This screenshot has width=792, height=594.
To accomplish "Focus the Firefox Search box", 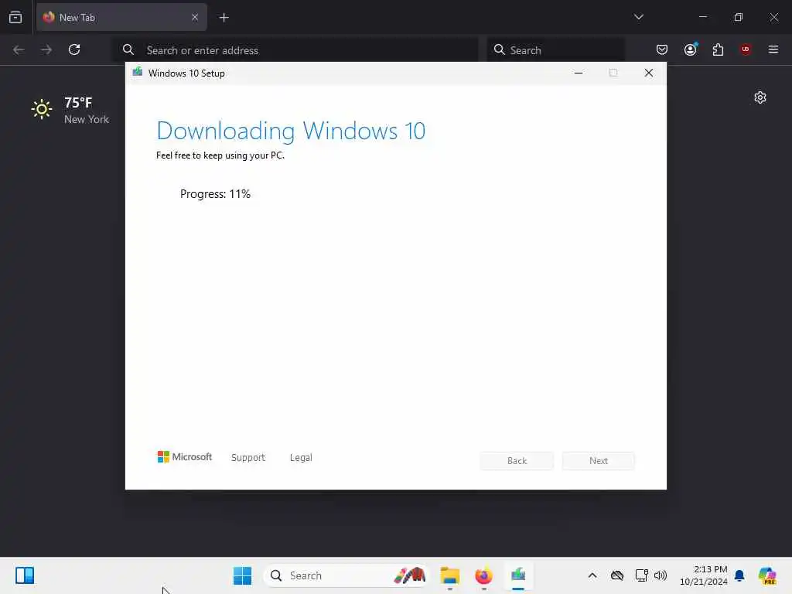I will pyautogui.click(x=555, y=50).
